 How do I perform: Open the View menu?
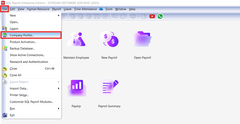point(21,9)
